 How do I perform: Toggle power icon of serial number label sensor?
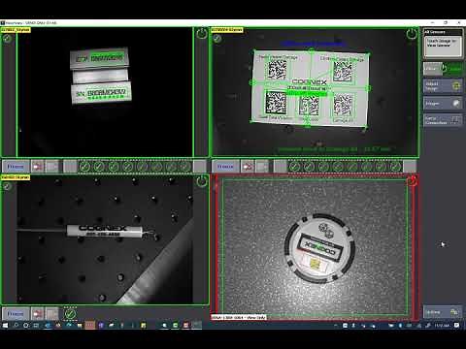[x=202, y=34]
